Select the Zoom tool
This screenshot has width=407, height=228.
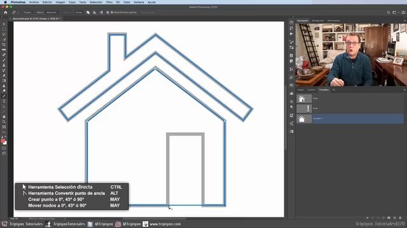4,122
